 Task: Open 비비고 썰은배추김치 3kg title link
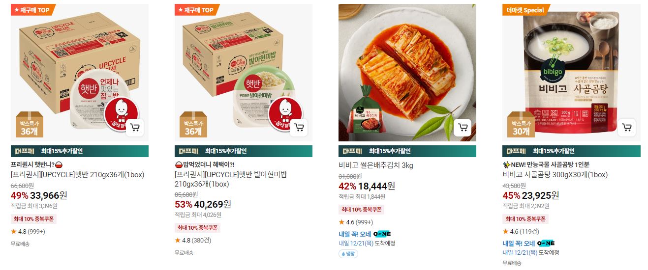376,165
